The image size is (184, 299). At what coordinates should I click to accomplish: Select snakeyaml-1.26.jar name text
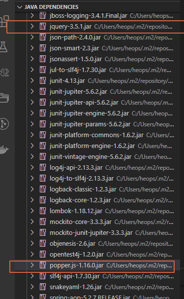click(76, 287)
